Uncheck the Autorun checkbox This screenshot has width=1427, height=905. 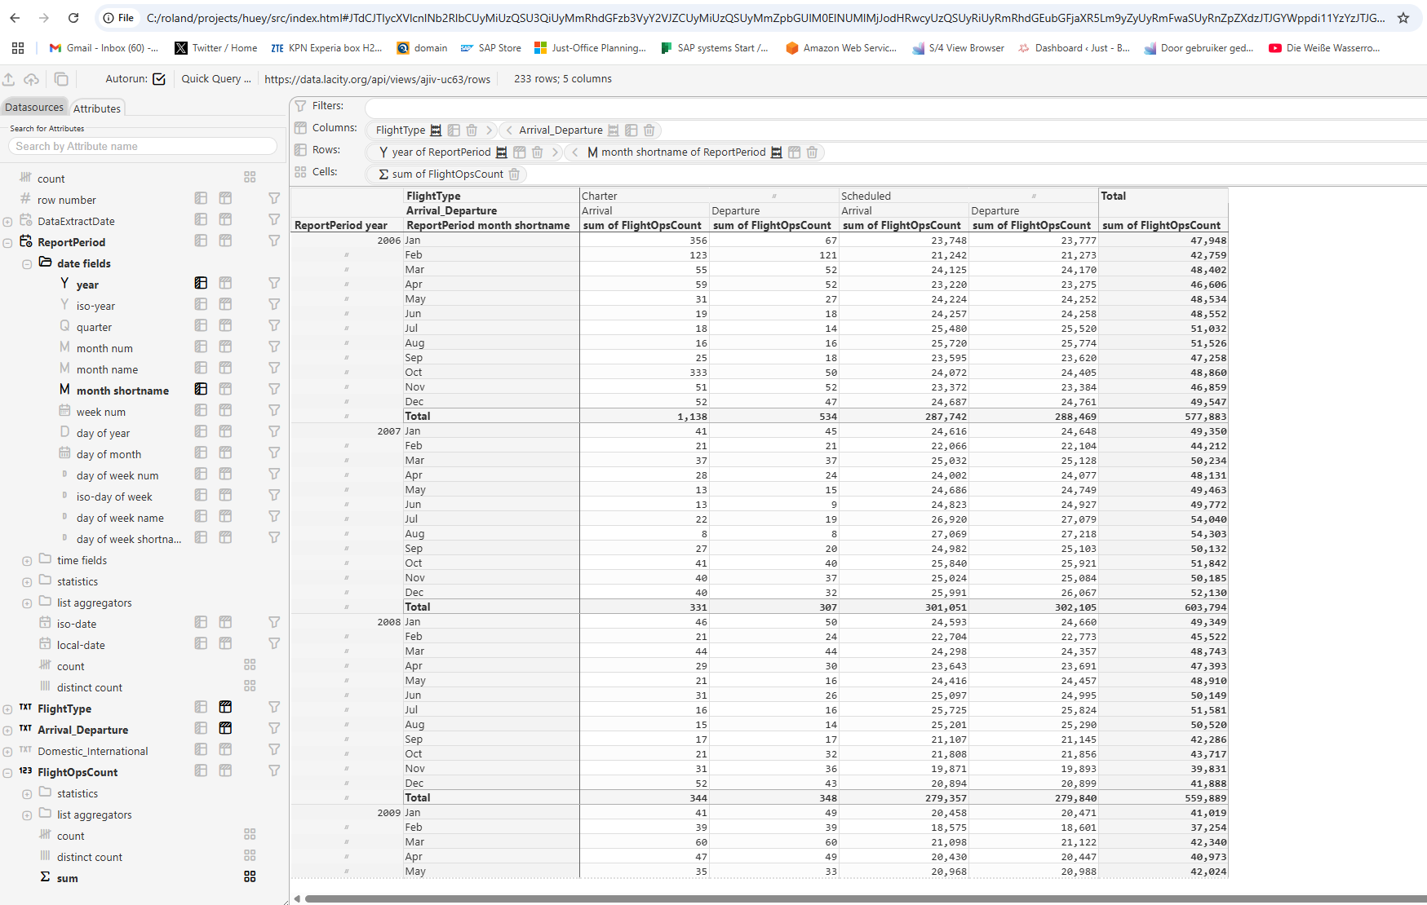tap(159, 79)
